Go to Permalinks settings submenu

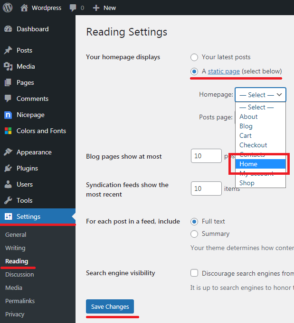(x=20, y=301)
